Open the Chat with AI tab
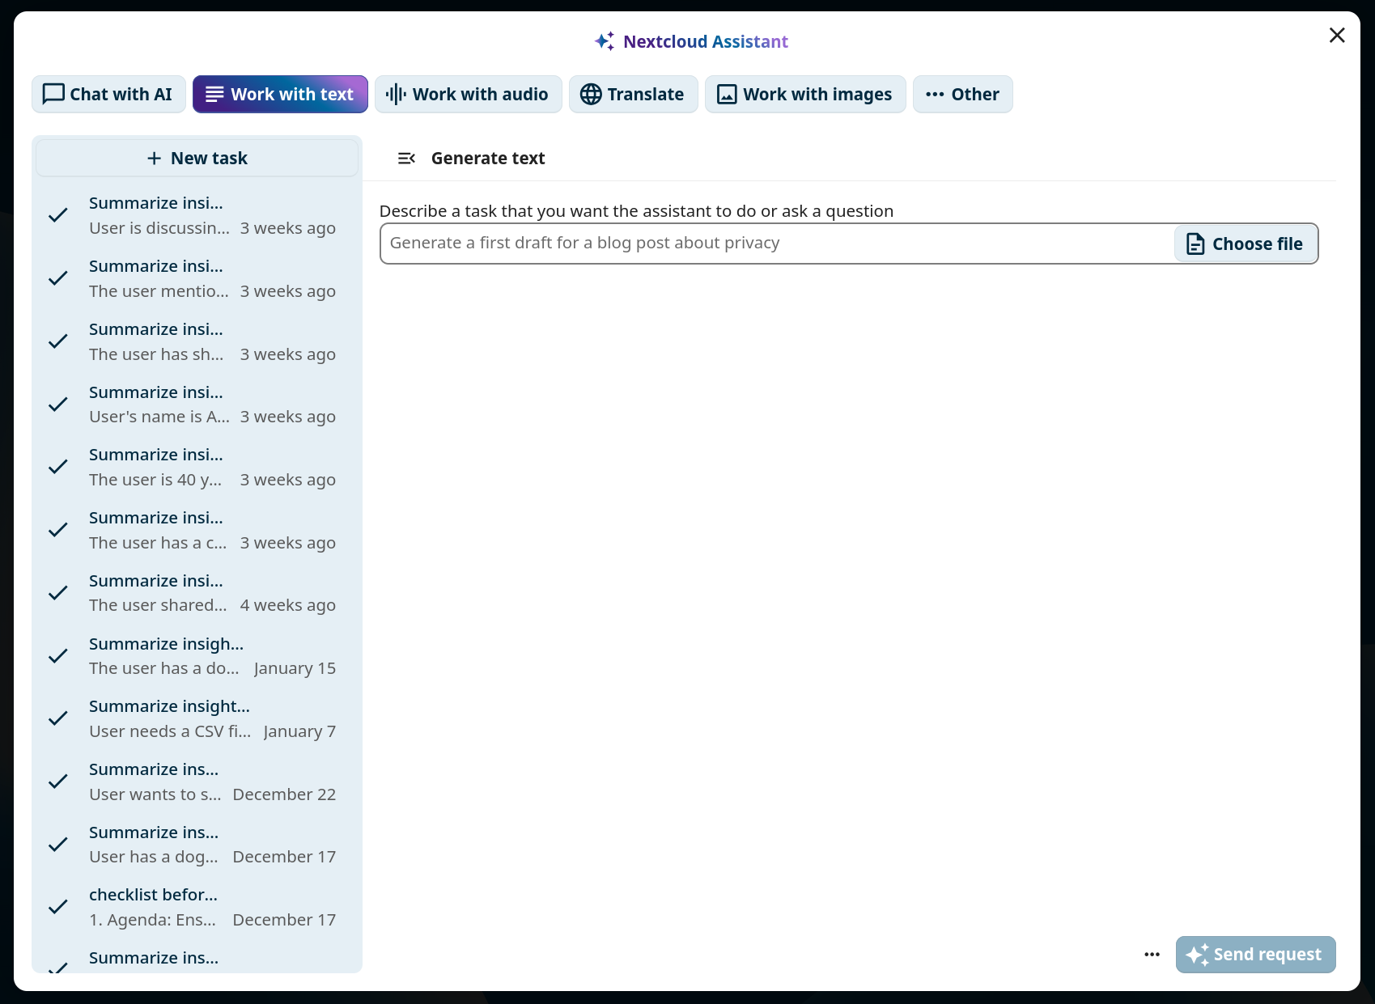The width and height of the screenshot is (1375, 1004). 108,95
